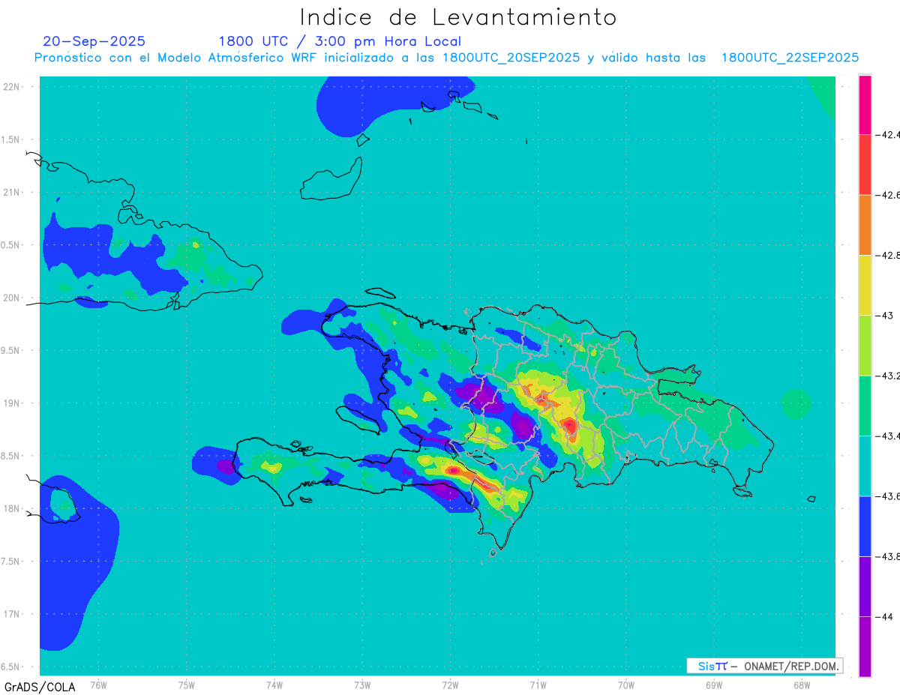Click the "17N" latitude label
900x695 pixels.
11,614
